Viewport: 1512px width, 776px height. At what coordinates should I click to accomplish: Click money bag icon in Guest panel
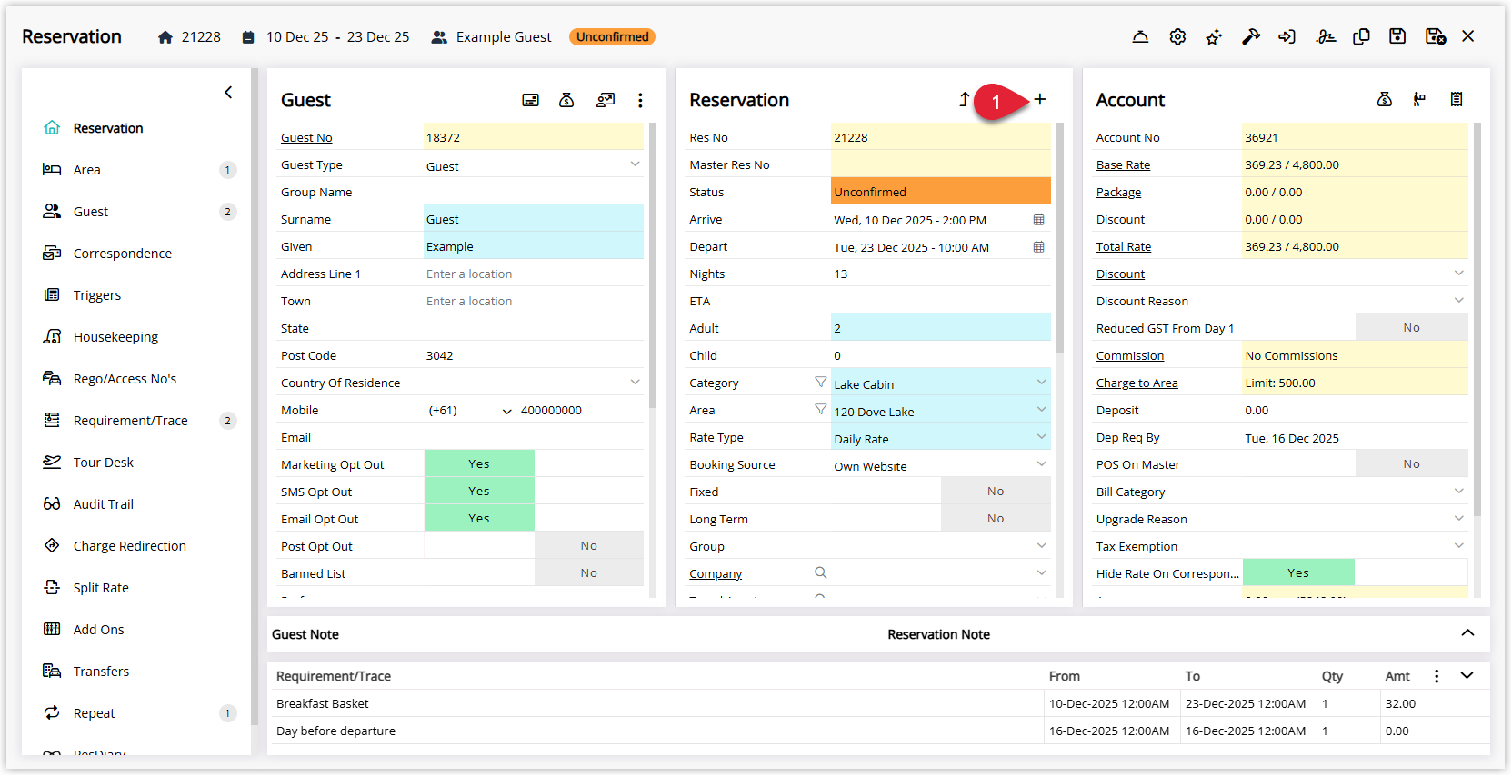tap(566, 100)
